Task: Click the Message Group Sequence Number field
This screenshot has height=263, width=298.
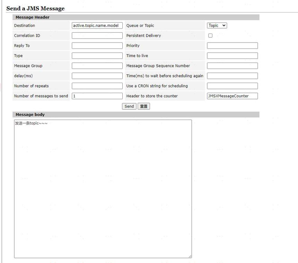Action: pyautogui.click(x=232, y=66)
